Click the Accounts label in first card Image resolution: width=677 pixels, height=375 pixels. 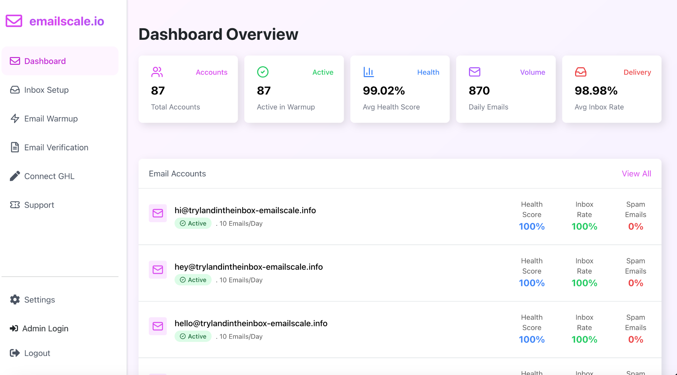click(212, 72)
